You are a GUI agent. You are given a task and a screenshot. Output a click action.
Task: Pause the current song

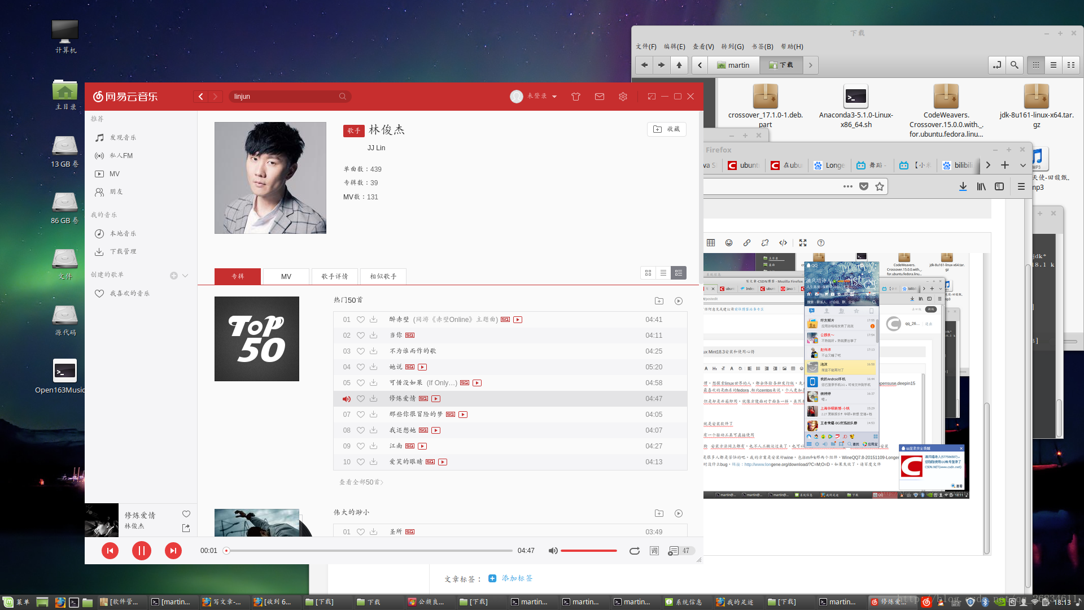point(142,550)
